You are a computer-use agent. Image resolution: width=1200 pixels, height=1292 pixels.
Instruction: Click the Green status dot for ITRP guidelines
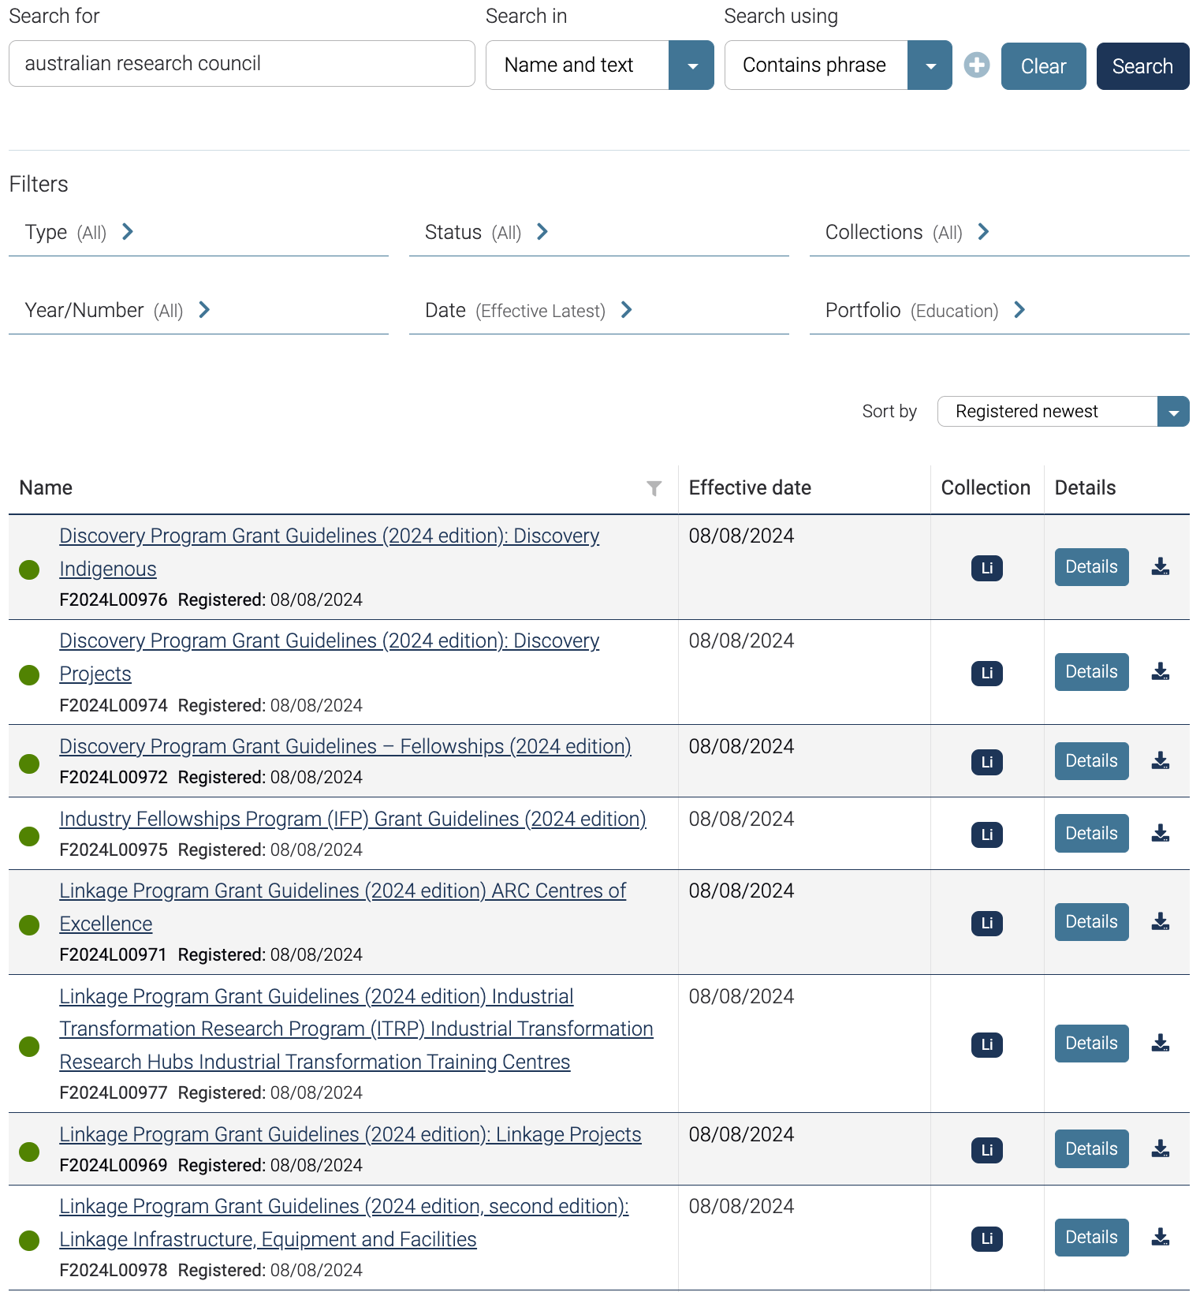pyautogui.click(x=29, y=1047)
